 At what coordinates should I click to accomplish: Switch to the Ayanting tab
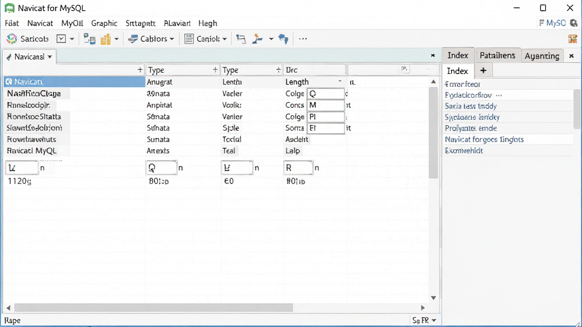[542, 56]
